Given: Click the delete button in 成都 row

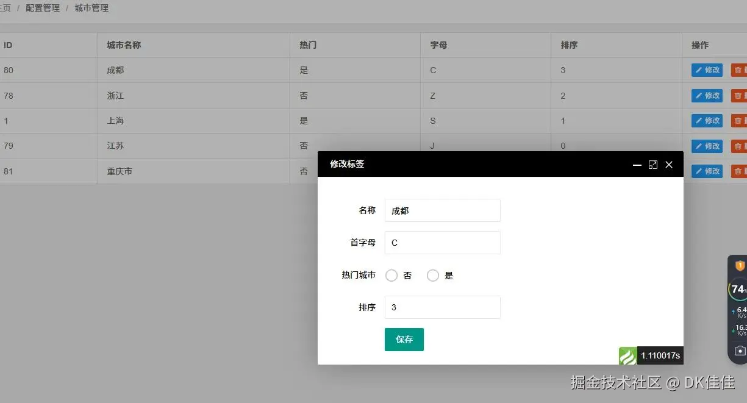Looking at the screenshot, I should click(x=739, y=70).
